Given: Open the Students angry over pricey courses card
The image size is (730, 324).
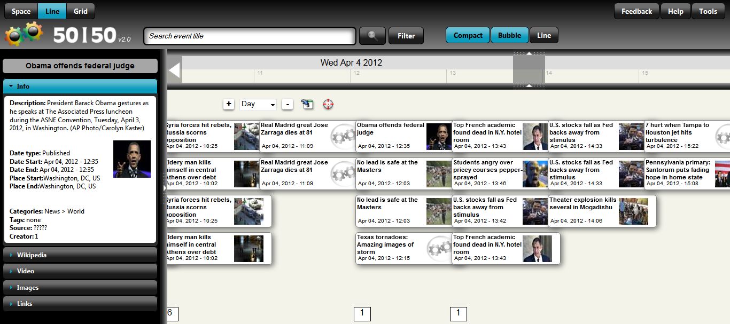Looking at the screenshot, I should [x=501, y=173].
